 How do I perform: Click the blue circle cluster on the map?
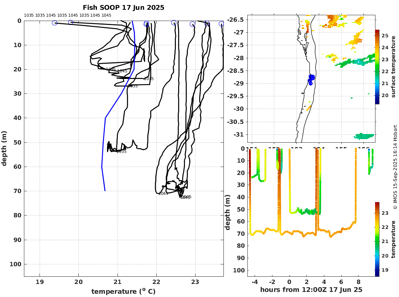(311, 79)
